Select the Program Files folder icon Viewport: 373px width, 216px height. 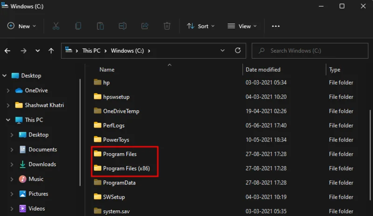point(97,154)
